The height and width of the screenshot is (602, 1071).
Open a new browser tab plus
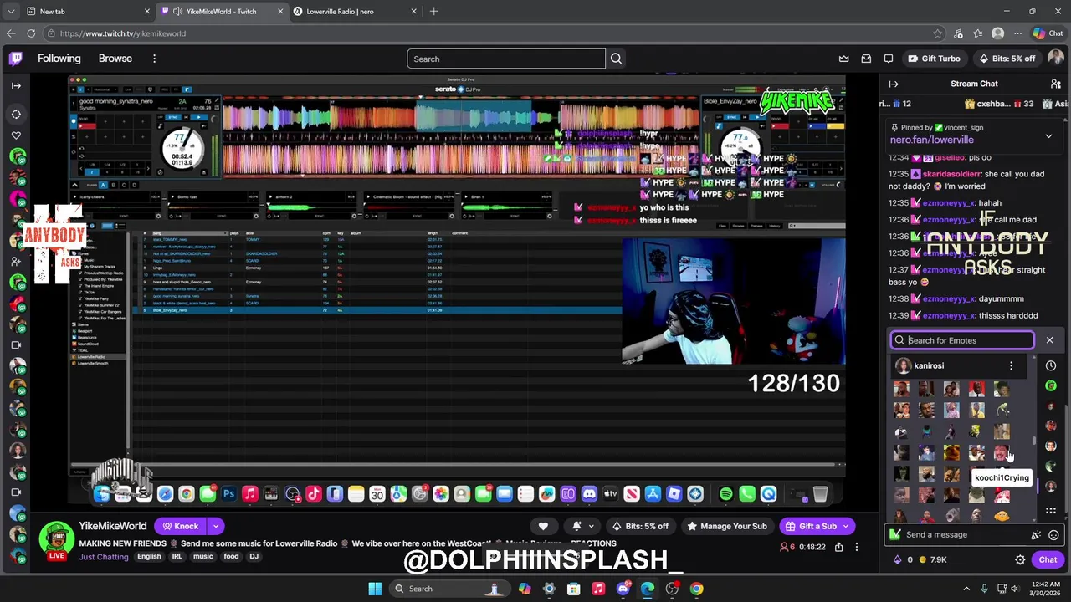(x=433, y=11)
